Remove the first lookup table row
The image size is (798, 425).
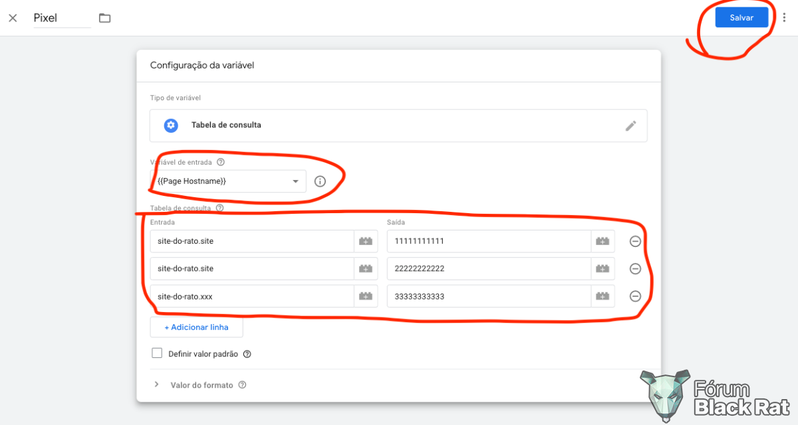click(x=635, y=241)
